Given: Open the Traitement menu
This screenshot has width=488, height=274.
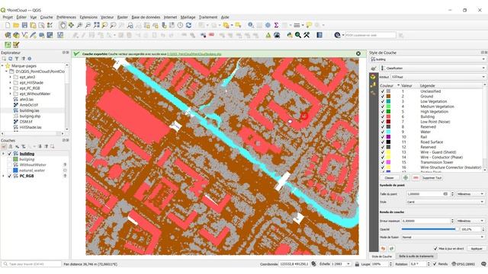Looking at the screenshot, I should click(x=208, y=17).
